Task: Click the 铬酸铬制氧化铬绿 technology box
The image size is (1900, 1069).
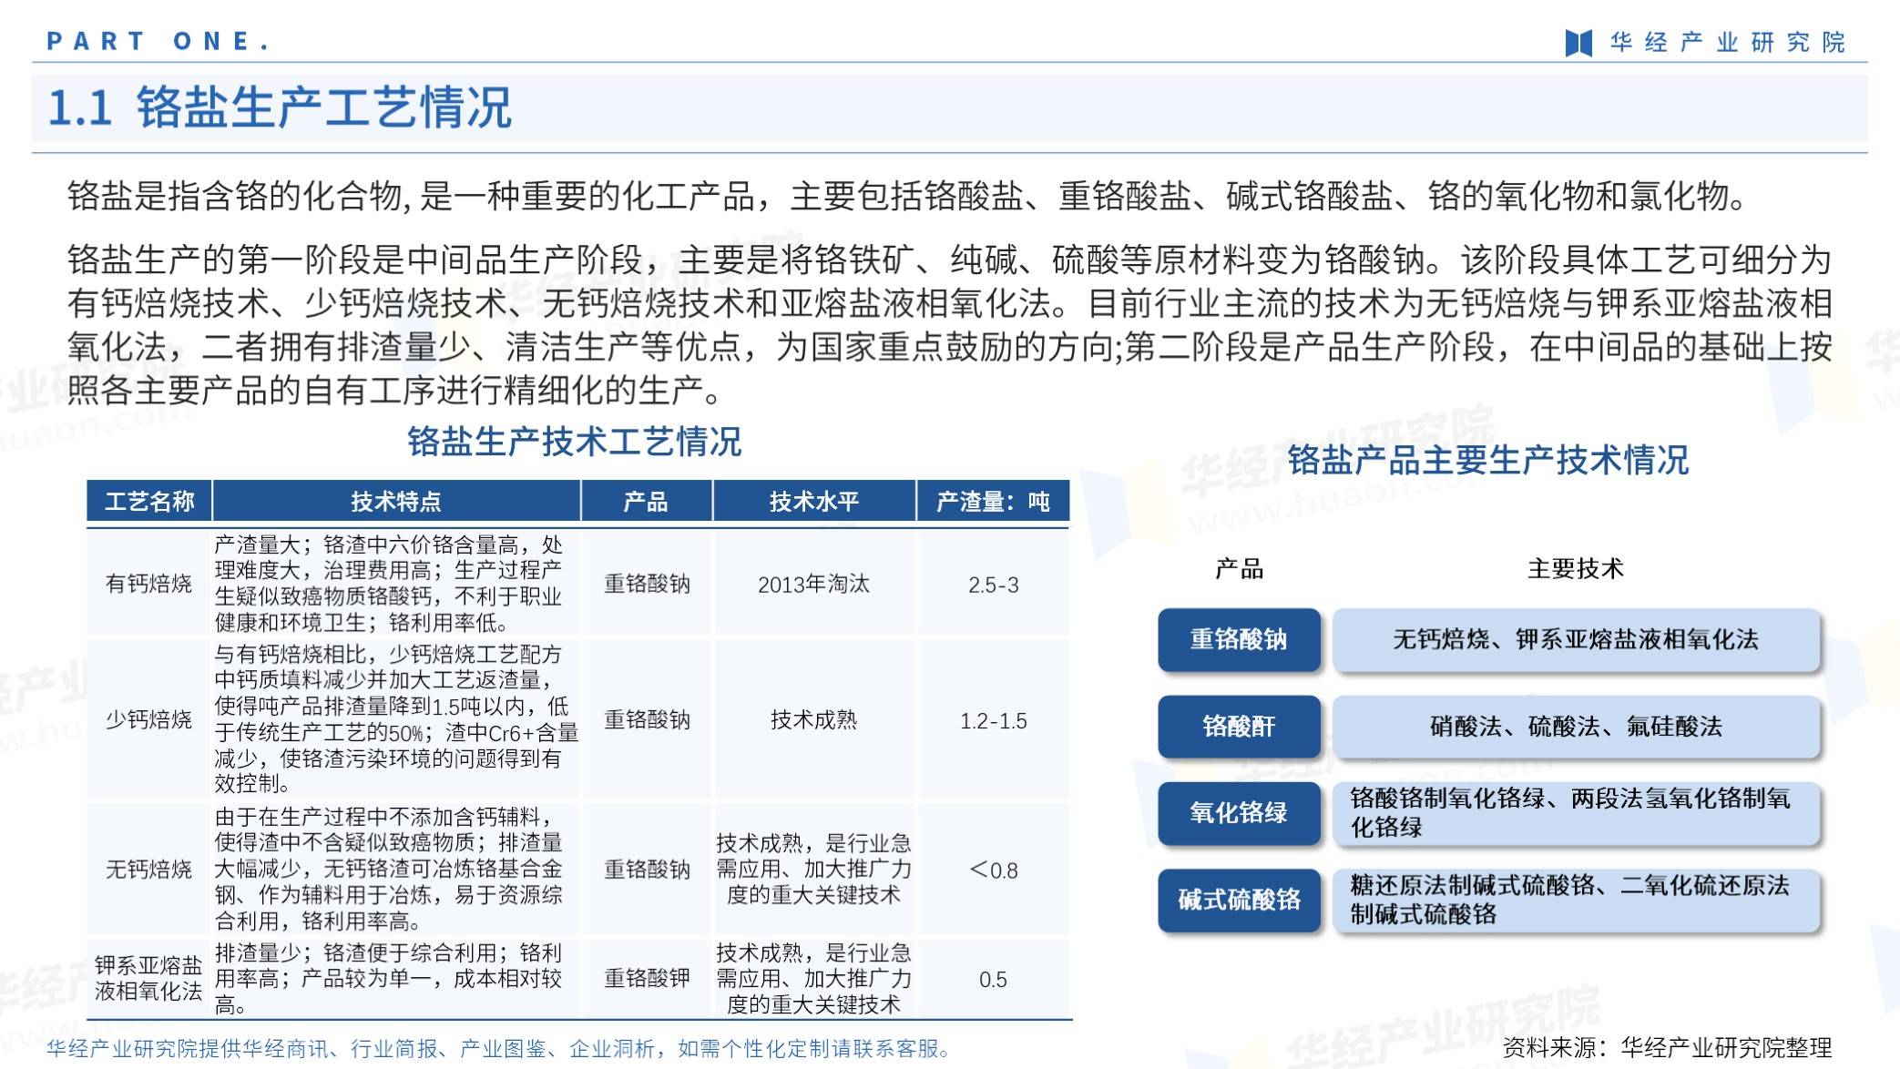Action: [x=1576, y=813]
